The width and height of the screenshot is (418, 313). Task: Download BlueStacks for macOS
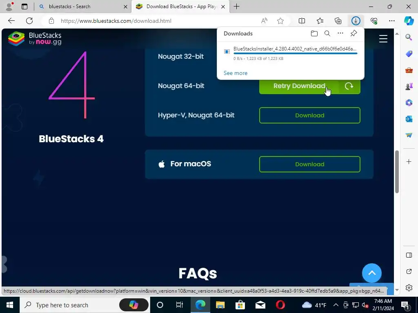[x=309, y=164]
